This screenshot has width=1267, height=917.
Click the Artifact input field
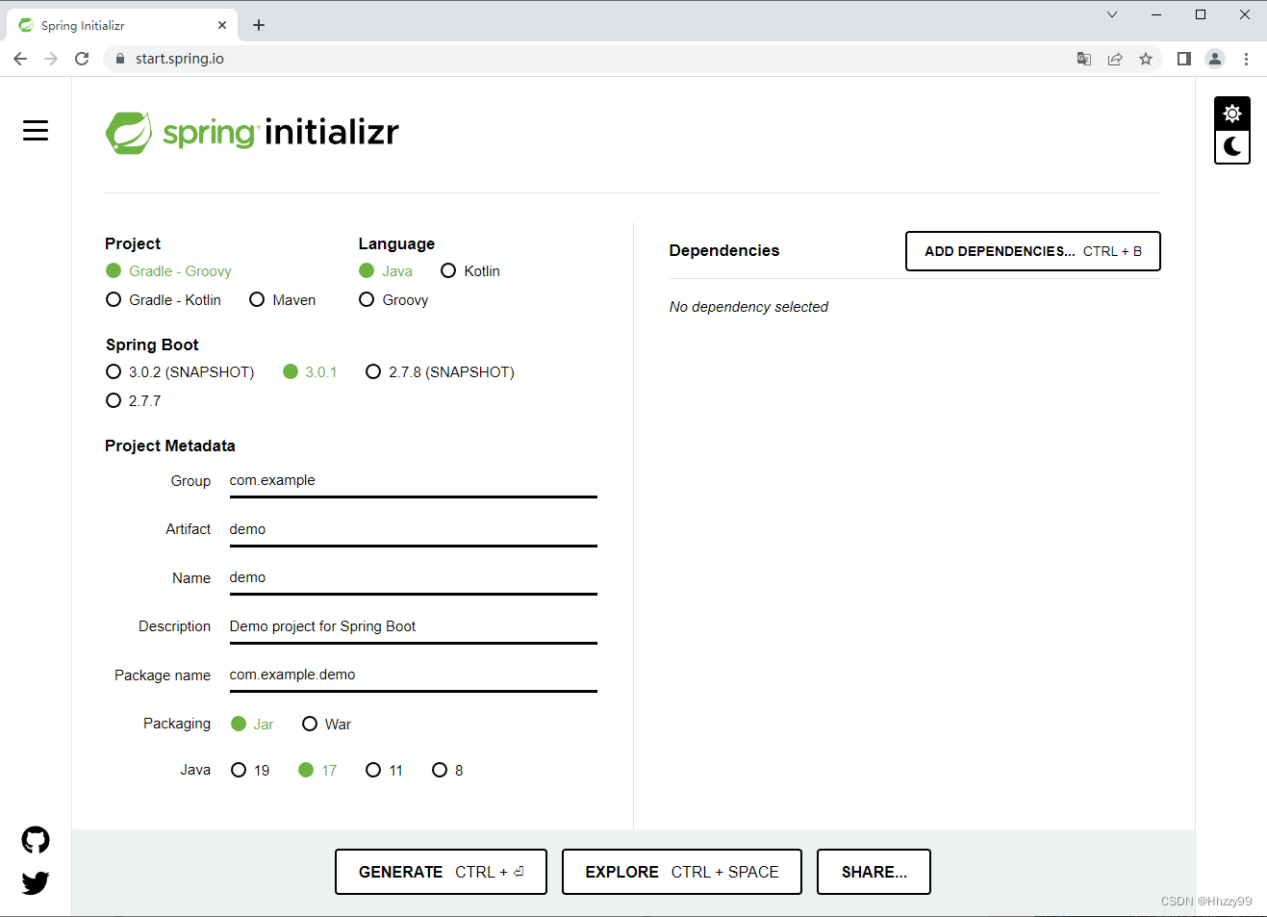pos(414,530)
